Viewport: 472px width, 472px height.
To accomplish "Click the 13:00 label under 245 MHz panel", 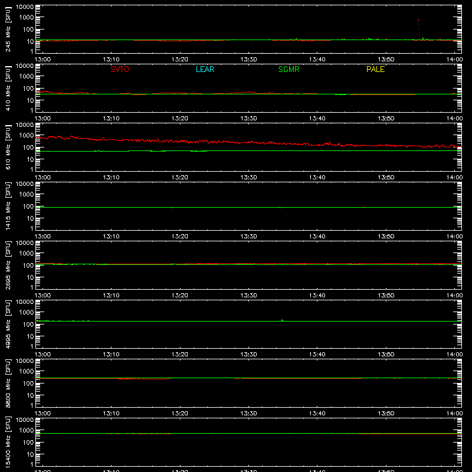I will (42, 60).
